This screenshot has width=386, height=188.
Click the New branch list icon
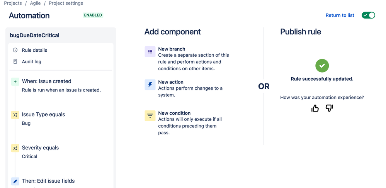click(x=150, y=52)
